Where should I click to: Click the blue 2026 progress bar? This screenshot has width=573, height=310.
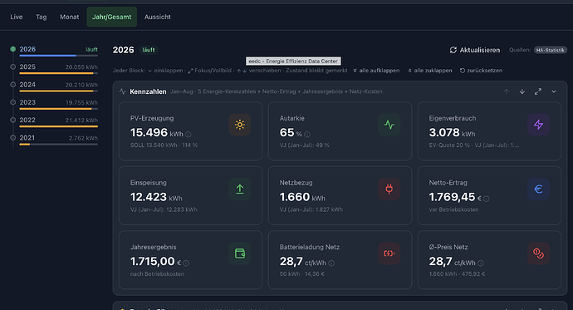click(48, 56)
